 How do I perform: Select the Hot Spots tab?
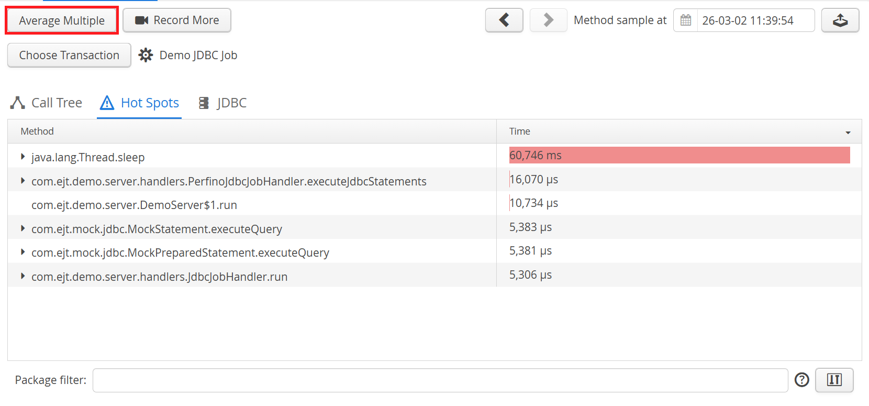point(140,103)
